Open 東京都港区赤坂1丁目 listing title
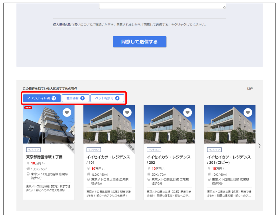Image resolution: width=278 pixels, height=219 pixels. [x=44, y=157]
